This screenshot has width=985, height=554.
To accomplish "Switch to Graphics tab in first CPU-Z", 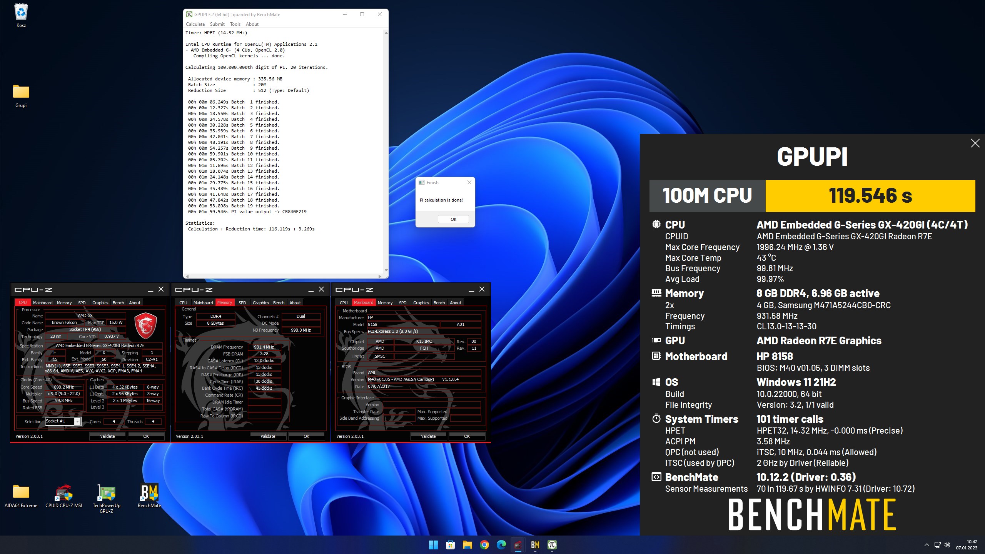I will [x=100, y=303].
